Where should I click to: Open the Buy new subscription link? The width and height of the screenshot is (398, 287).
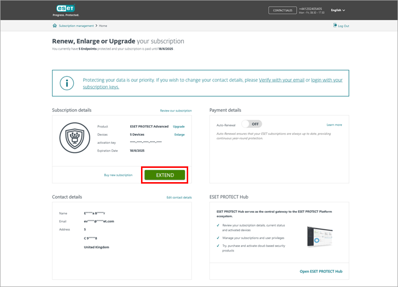118,175
